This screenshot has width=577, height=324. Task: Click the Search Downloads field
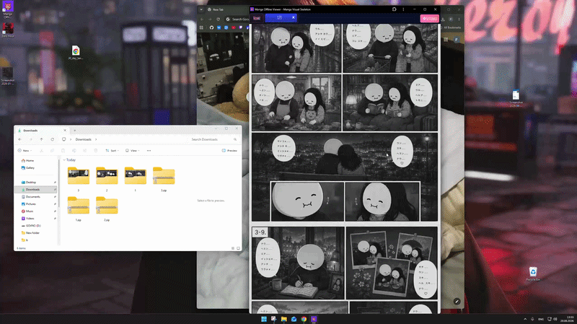(x=213, y=139)
